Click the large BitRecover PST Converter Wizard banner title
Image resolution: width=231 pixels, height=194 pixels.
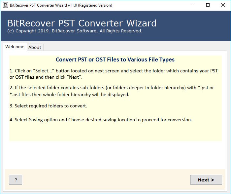click(x=82, y=23)
